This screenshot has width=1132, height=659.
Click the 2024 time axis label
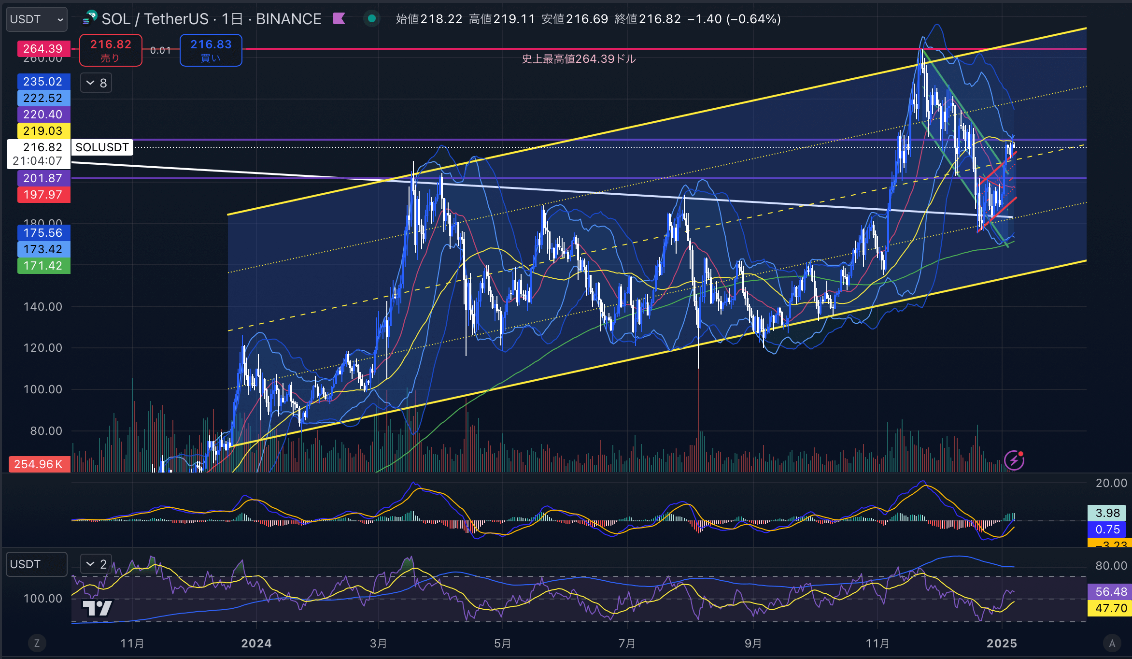(x=256, y=644)
